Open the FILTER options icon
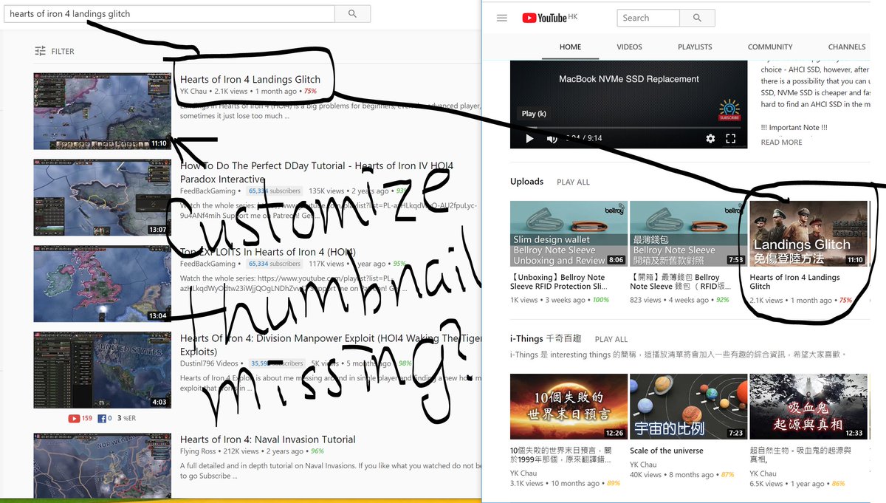 click(x=40, y=51)
